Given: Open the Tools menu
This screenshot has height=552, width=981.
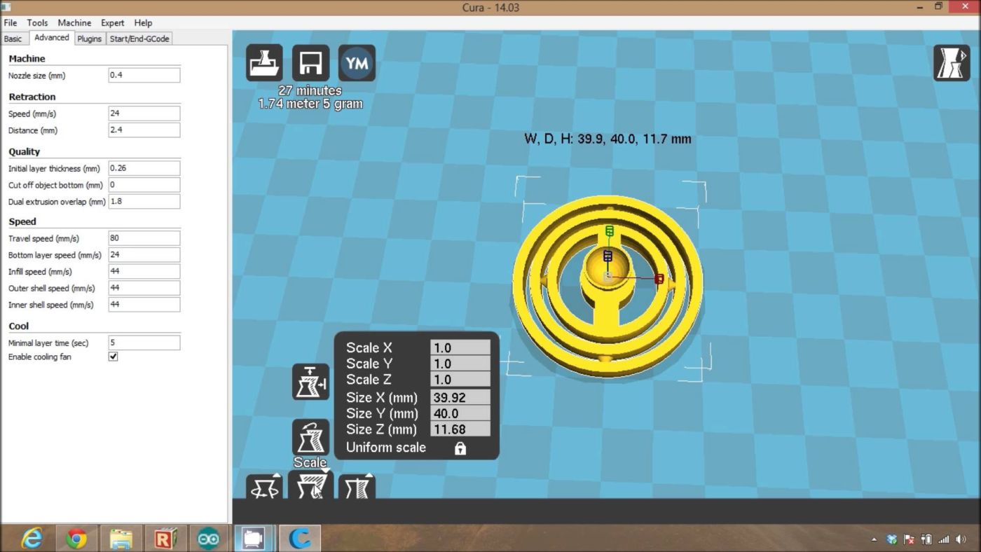Looking at the screenshot, I should (37, 22).
